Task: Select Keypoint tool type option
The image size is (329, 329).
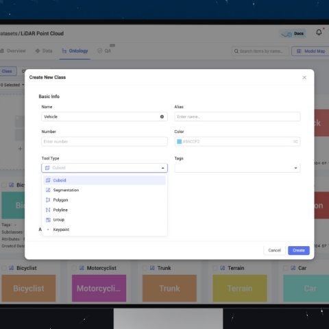Action: click(105, 230)
